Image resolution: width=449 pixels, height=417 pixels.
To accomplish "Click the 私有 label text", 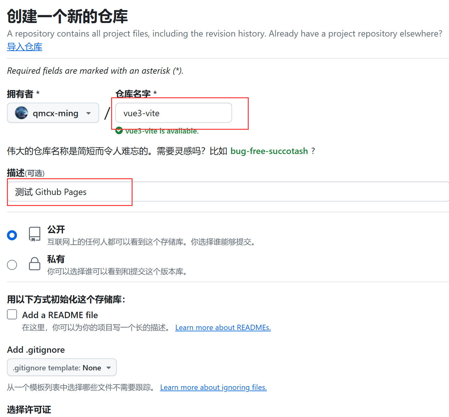I will pos(56,259).
